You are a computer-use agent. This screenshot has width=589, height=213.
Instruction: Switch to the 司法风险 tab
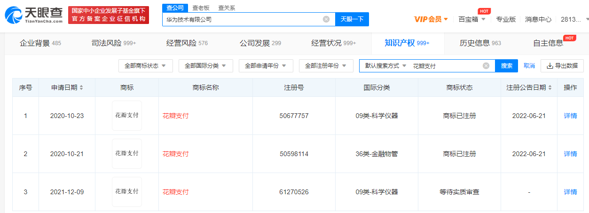tap(114, 43)
